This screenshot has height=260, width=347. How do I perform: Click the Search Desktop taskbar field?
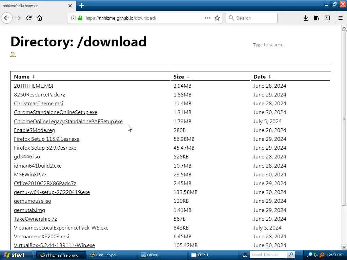pos(268,255)
